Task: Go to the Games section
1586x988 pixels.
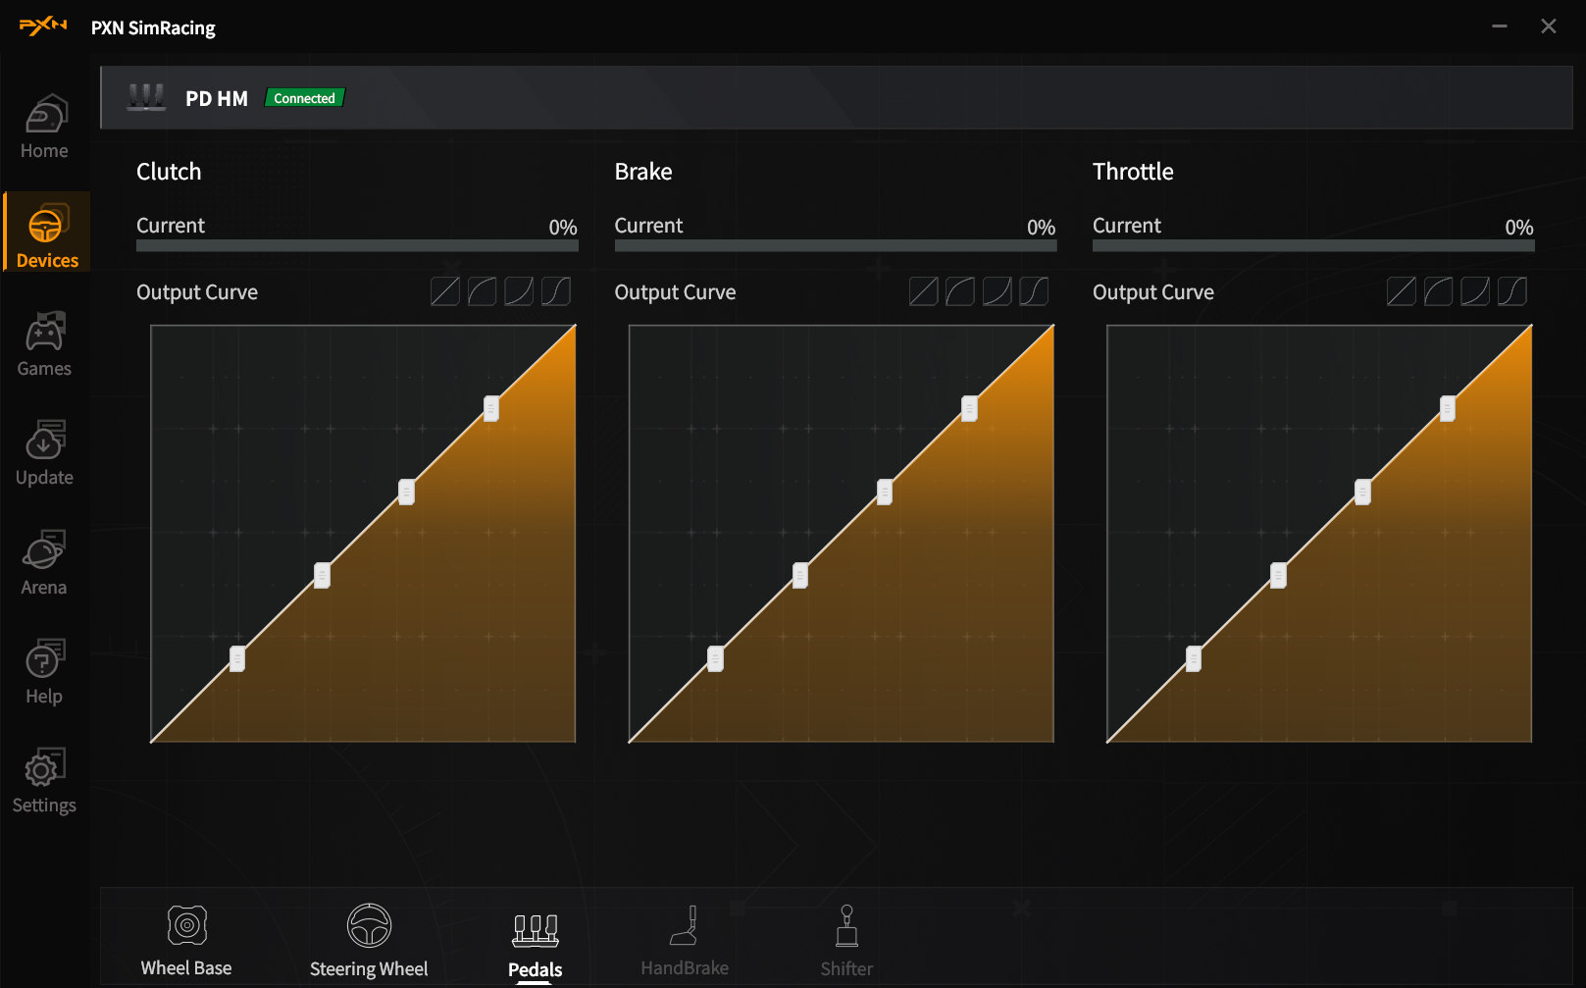Action: 44,345
